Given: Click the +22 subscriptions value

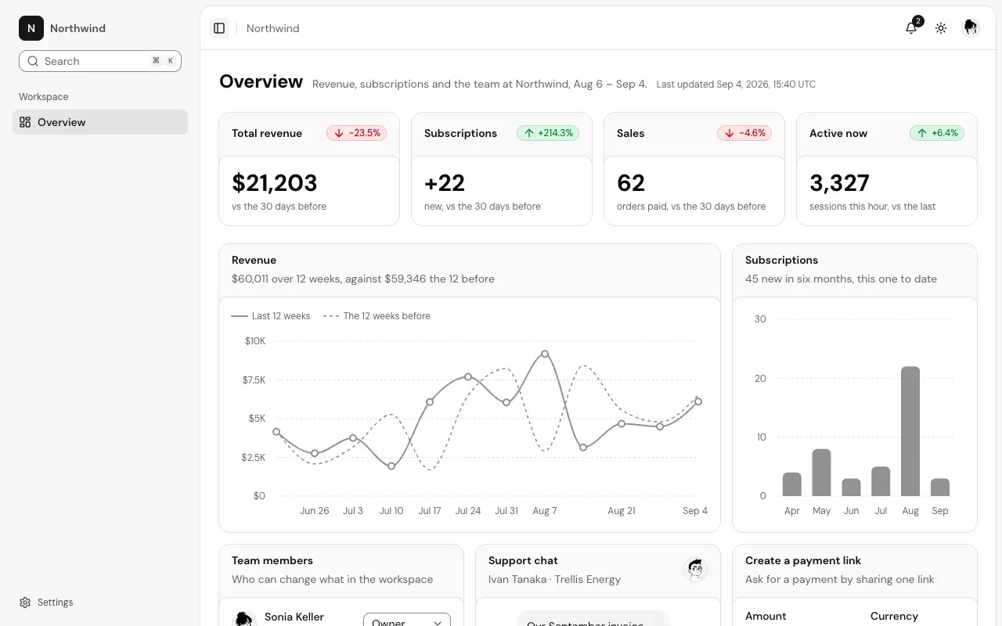Looking at the screenshot, I should pos(445,183).
